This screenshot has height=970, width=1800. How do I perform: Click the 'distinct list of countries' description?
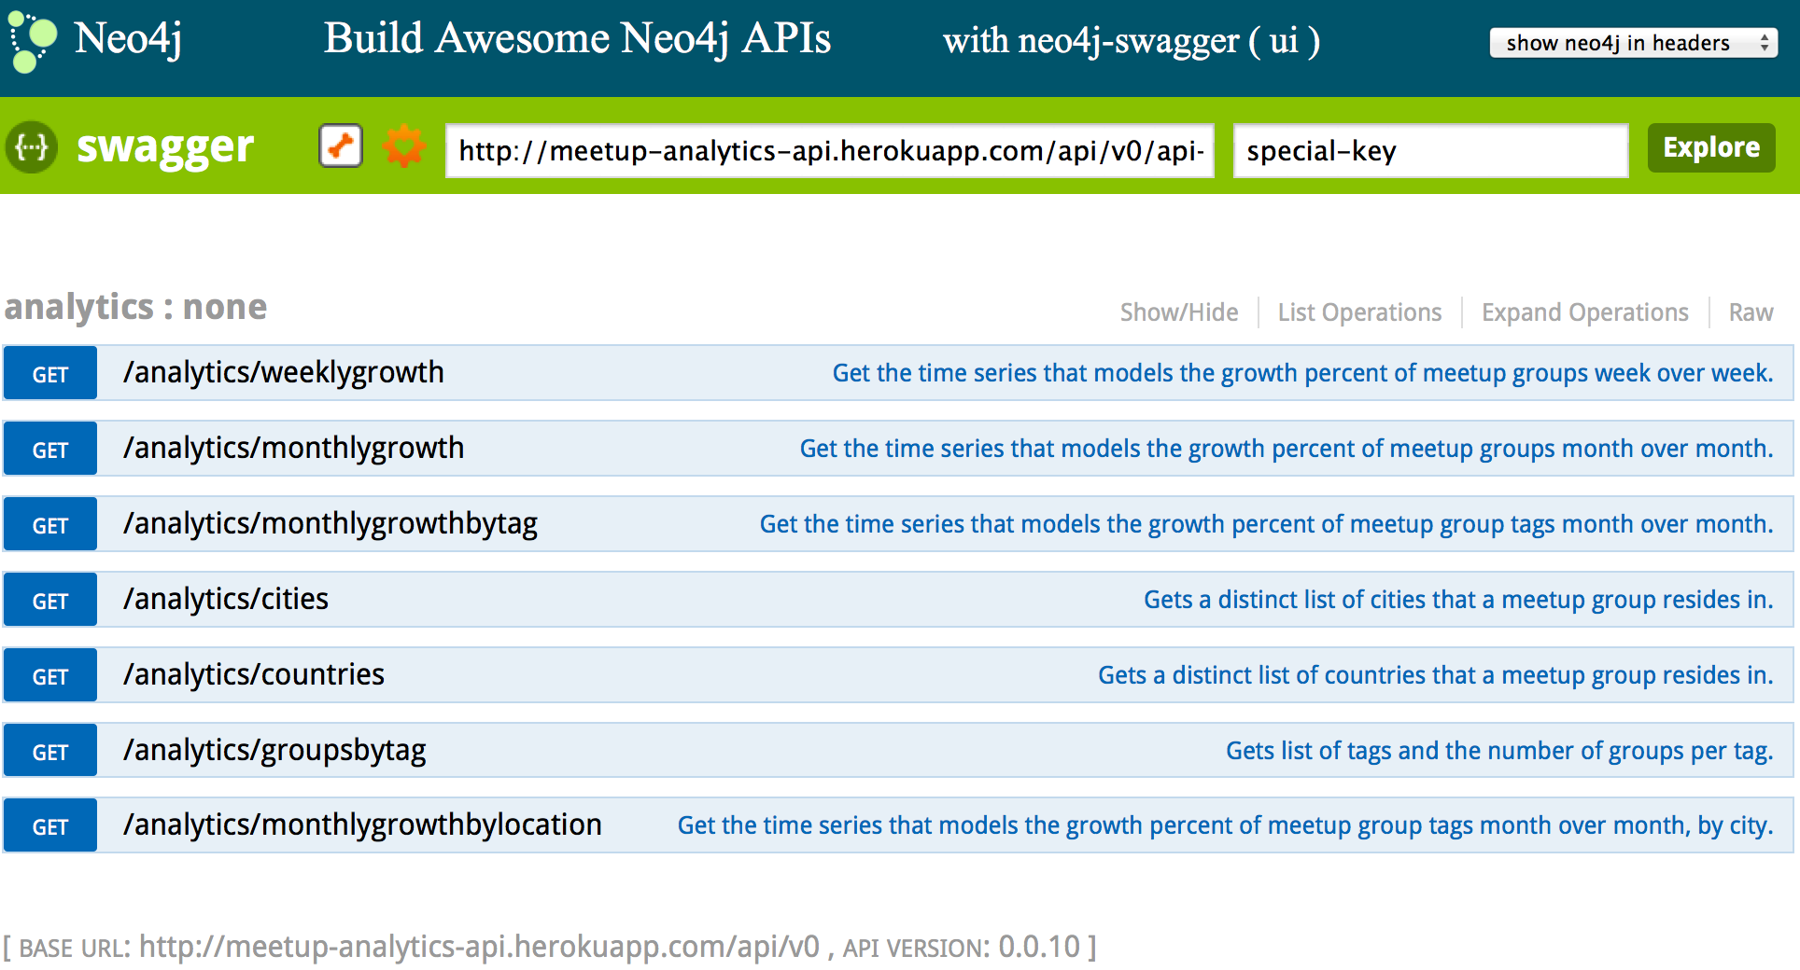point(1435,675)
